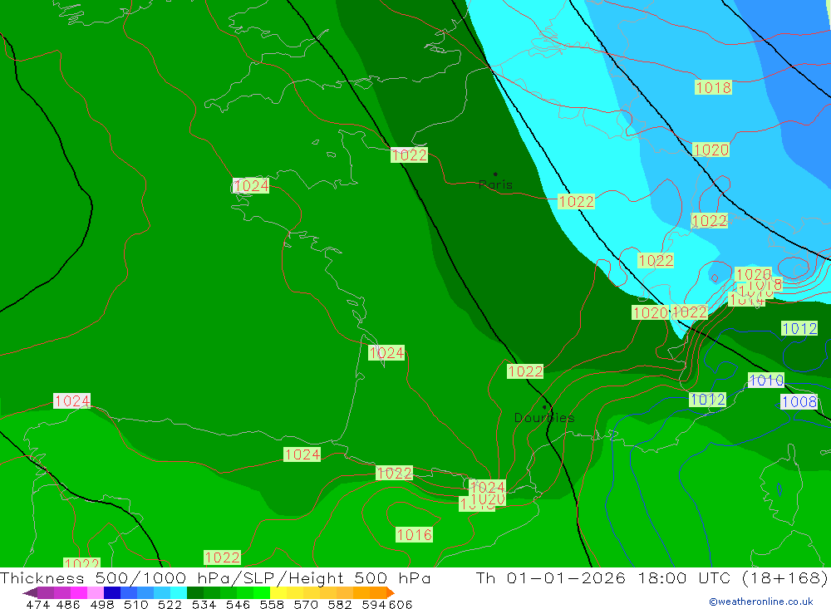Pick the darkest green legend swatch

(195, 592)
